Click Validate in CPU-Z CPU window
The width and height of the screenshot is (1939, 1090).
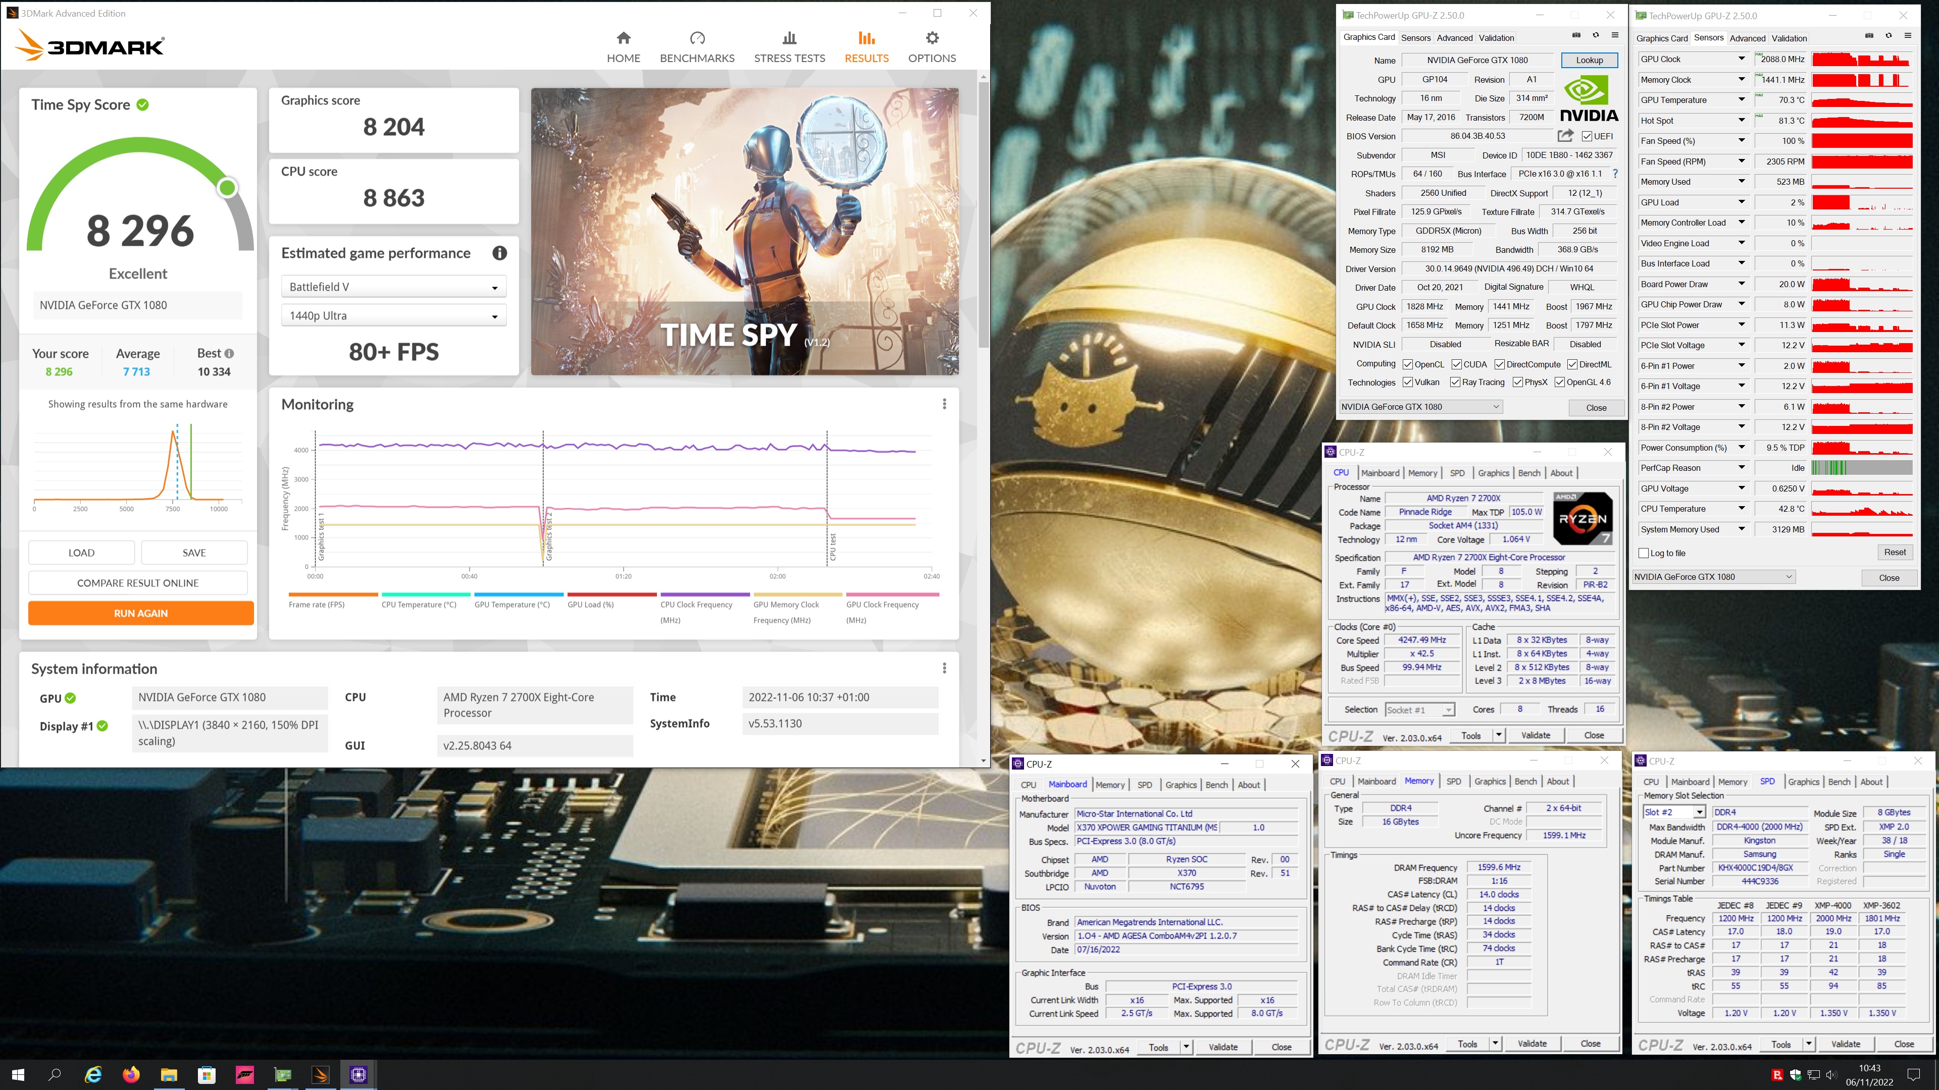pos(1536,735)
